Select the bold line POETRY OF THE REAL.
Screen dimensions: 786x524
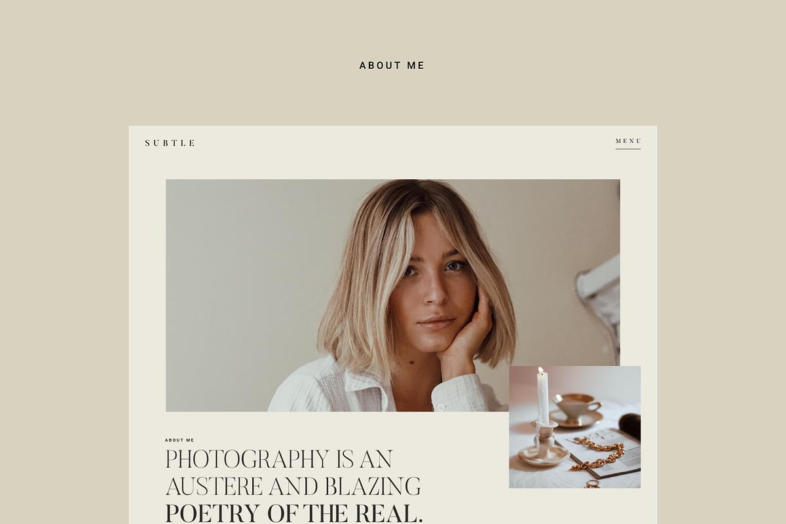coord(294,514)
